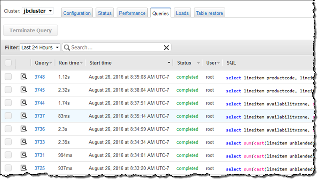Click magnifier icon in query 3736 row
The image size is (320, 181).
(24, 129)
